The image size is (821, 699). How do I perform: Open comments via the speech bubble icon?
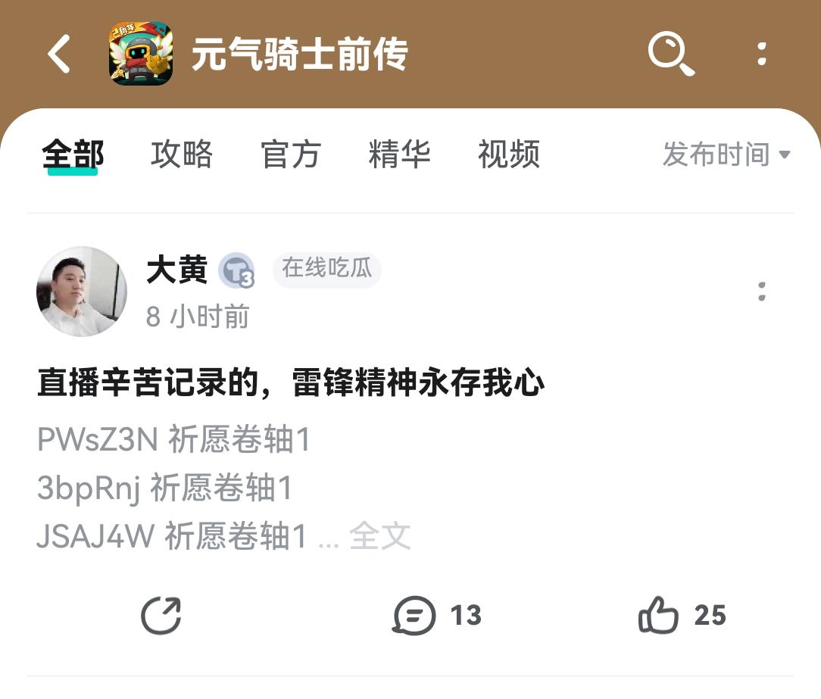(x=414, y=615)
